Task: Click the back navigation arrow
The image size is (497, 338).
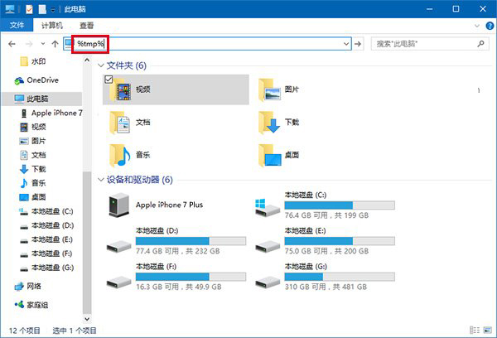Action: tap(12, 43)
